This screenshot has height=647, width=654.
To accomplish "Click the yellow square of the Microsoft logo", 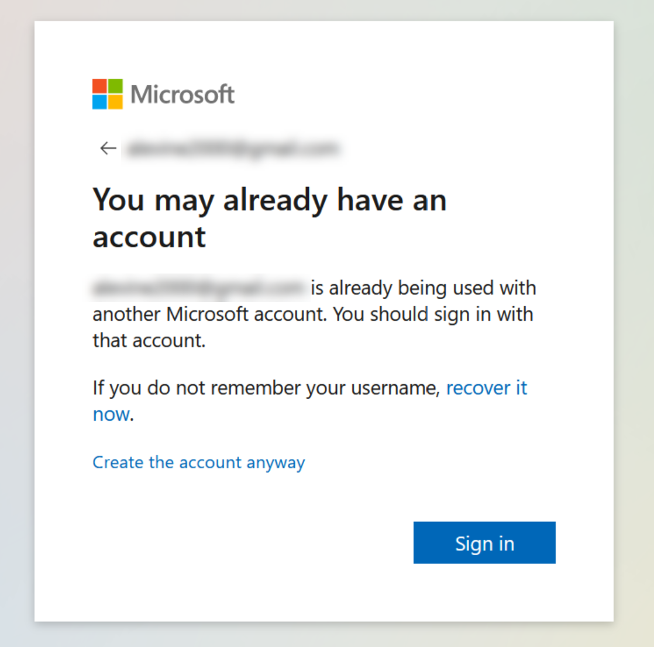I will (116, 102).
